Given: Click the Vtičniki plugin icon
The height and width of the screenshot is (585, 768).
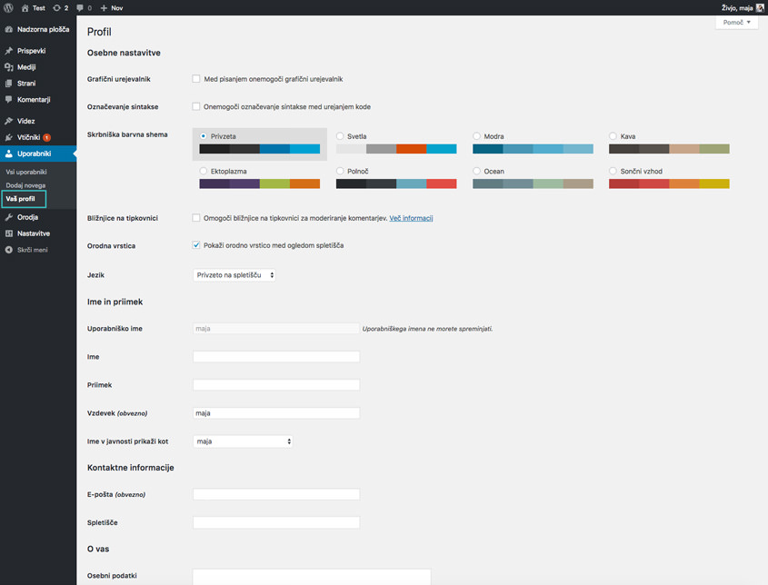Looking at the screenshot, I should [x=8, y=137].
